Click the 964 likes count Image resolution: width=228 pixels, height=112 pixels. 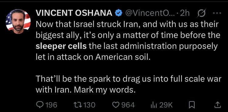tap(128, 105)
